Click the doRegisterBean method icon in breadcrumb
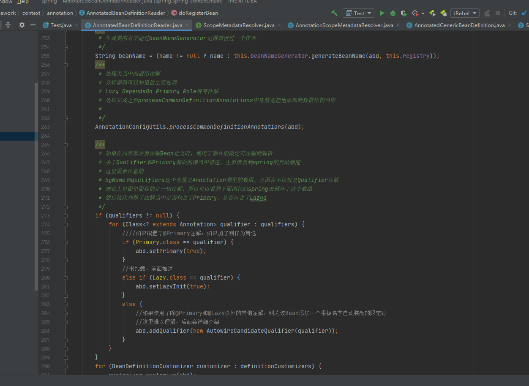The width and height of the screenshot is (529, 386). (174, 13)
